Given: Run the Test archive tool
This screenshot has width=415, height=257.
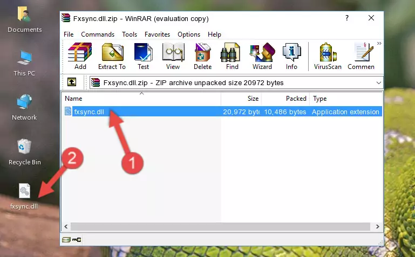Looking at the screenshot, I should [x=143, y=57].
